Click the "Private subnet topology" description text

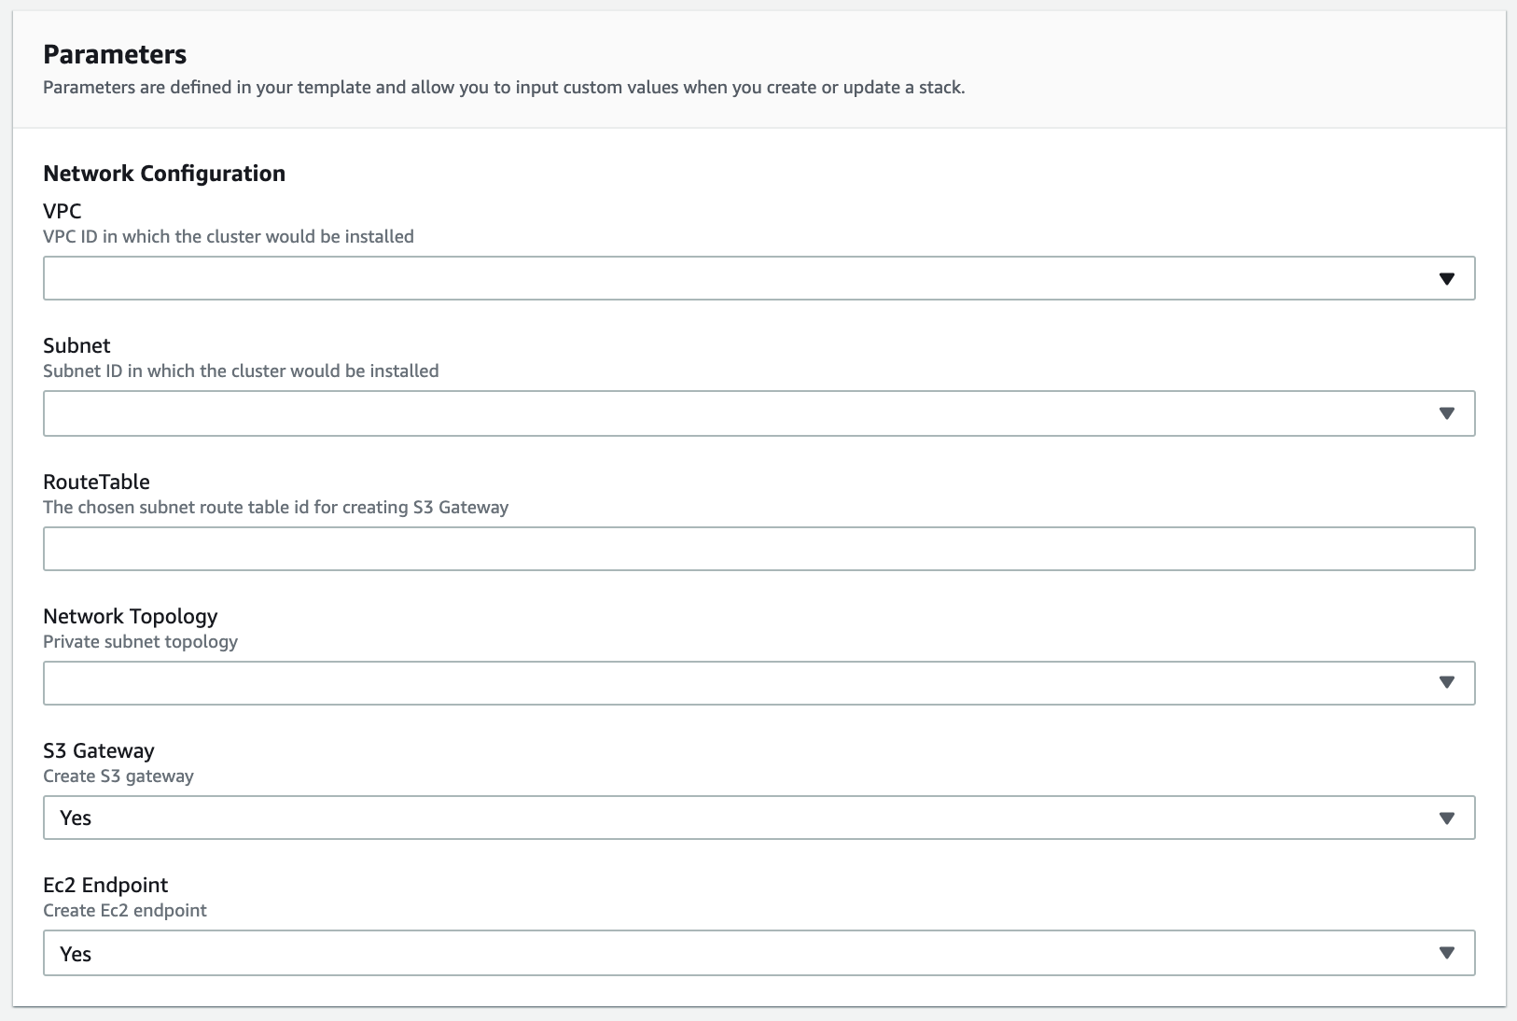click(x=140, y=642)
